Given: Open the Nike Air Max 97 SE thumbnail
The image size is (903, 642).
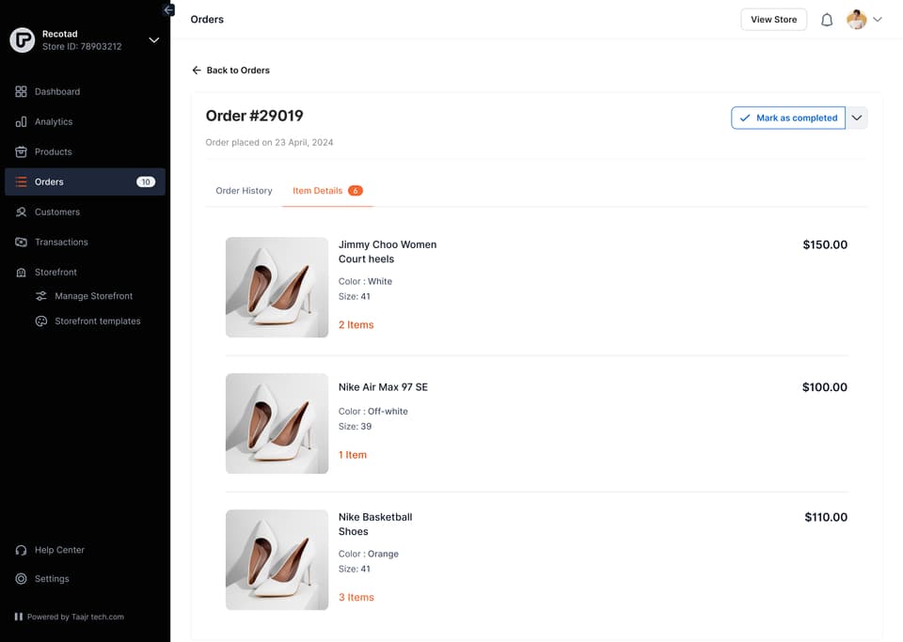Looking at the screenshot, I should (277, 423).
